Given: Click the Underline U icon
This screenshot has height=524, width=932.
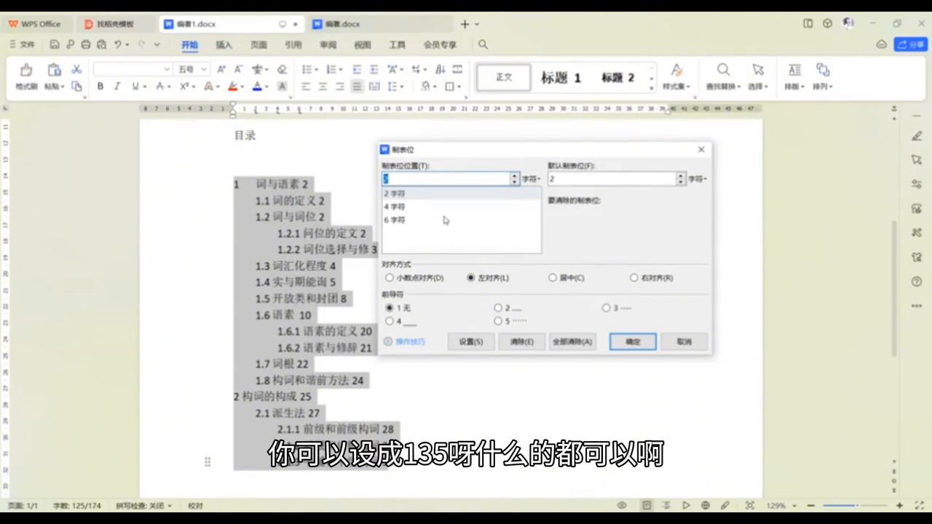Looking at the screenshot, I should [x=135, y=86].
